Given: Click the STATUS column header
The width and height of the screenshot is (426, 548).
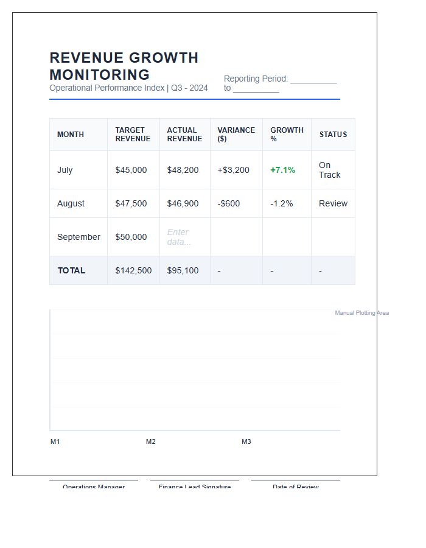Looking at the screenshot, I should [x=333, y=135].
